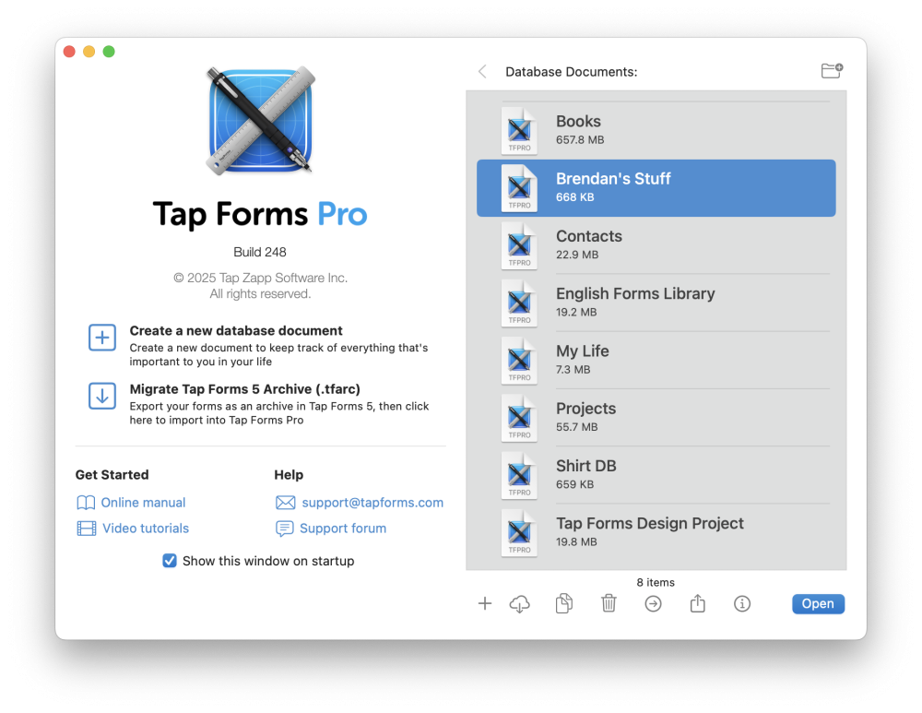Select the My Life document name

click(x=582, y=351)
